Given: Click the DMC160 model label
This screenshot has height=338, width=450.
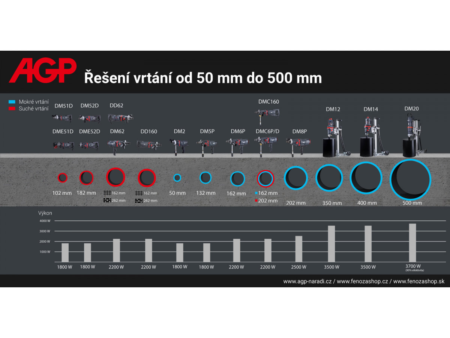Looking at the screenshot, I should (268, 101).
